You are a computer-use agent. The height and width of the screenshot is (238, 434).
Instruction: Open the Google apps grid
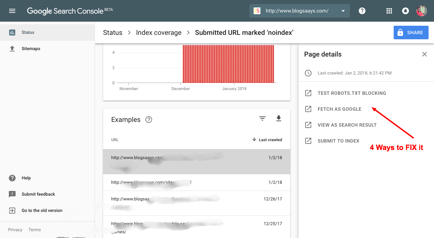click(389, 11)
